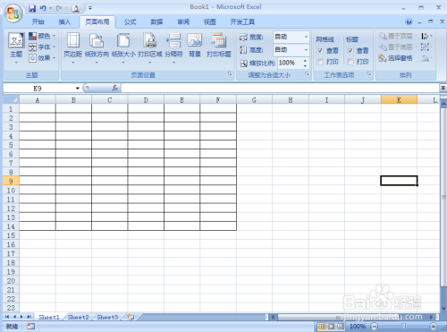Click the Insert Function fx button
Image resolution: width=447 pixels, height=332 pixels.
(115, 88)
